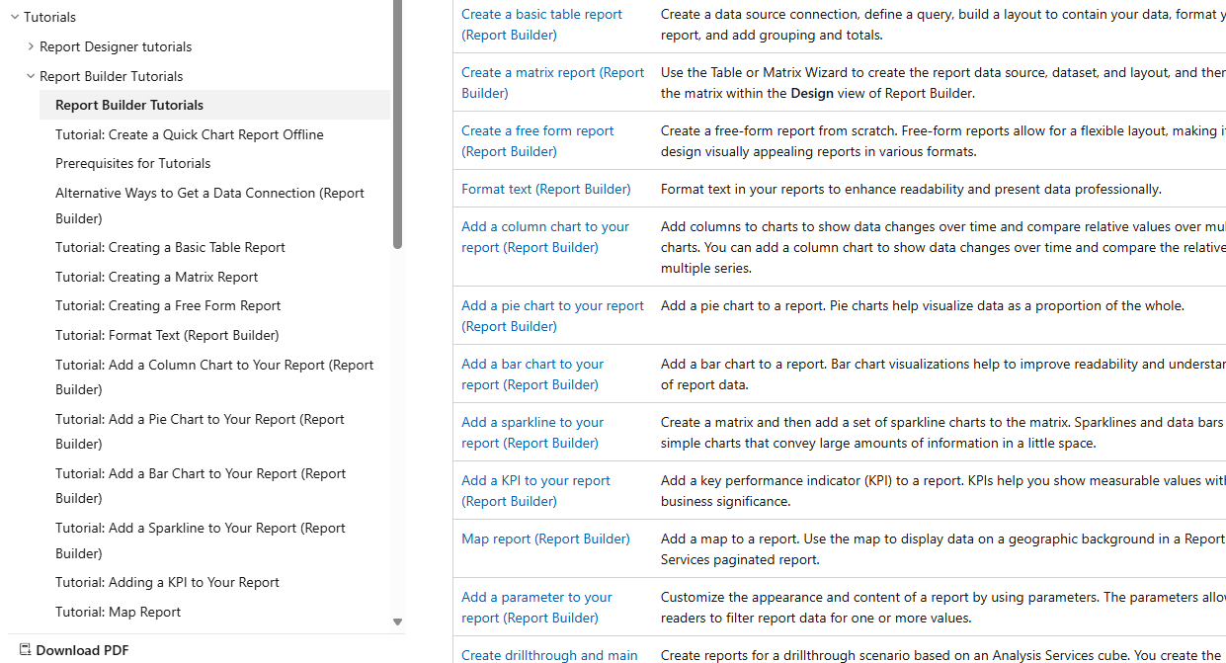Viewport: 1226px width, 663px height.
Task: Open Tutorial: Format Text (Report Builder)
Action: (x=167, y=335)
